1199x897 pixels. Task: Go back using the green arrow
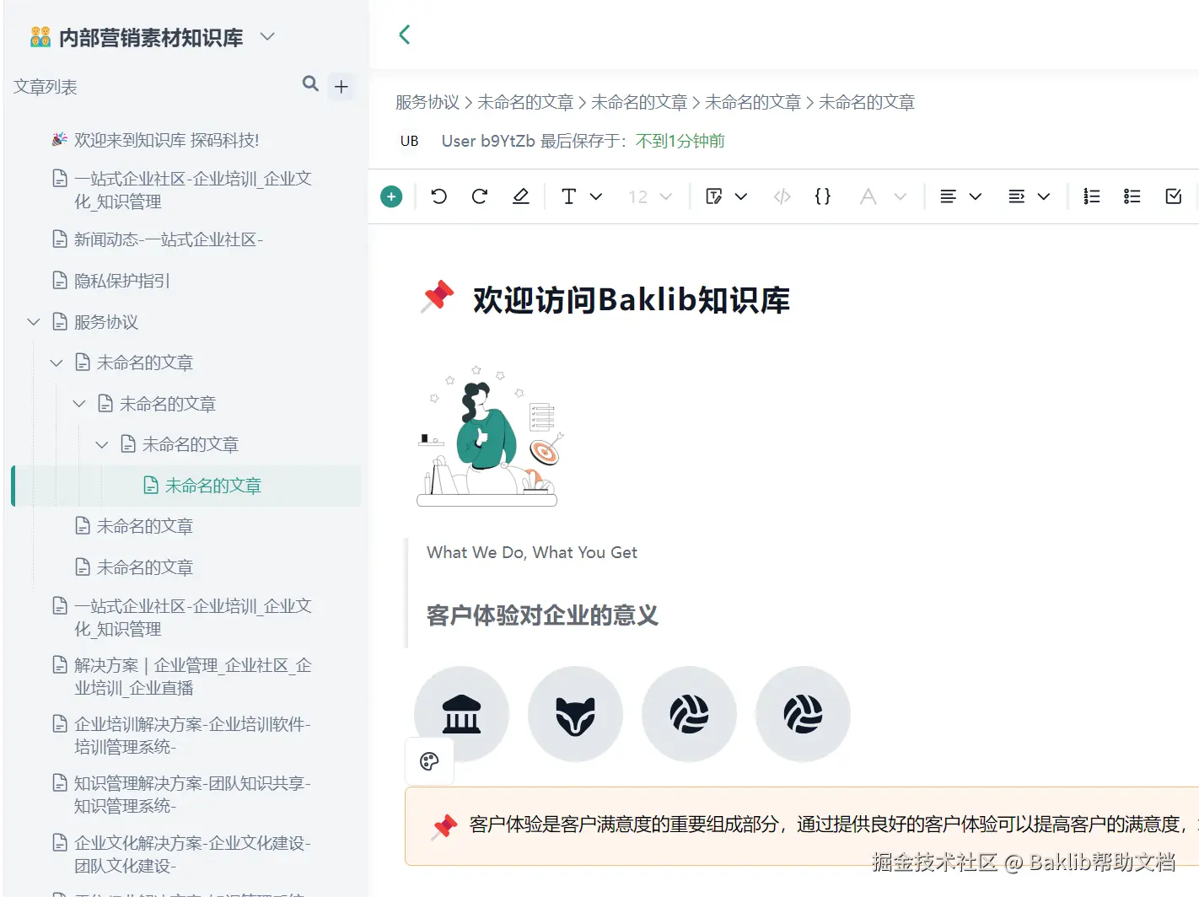[404, 35]
